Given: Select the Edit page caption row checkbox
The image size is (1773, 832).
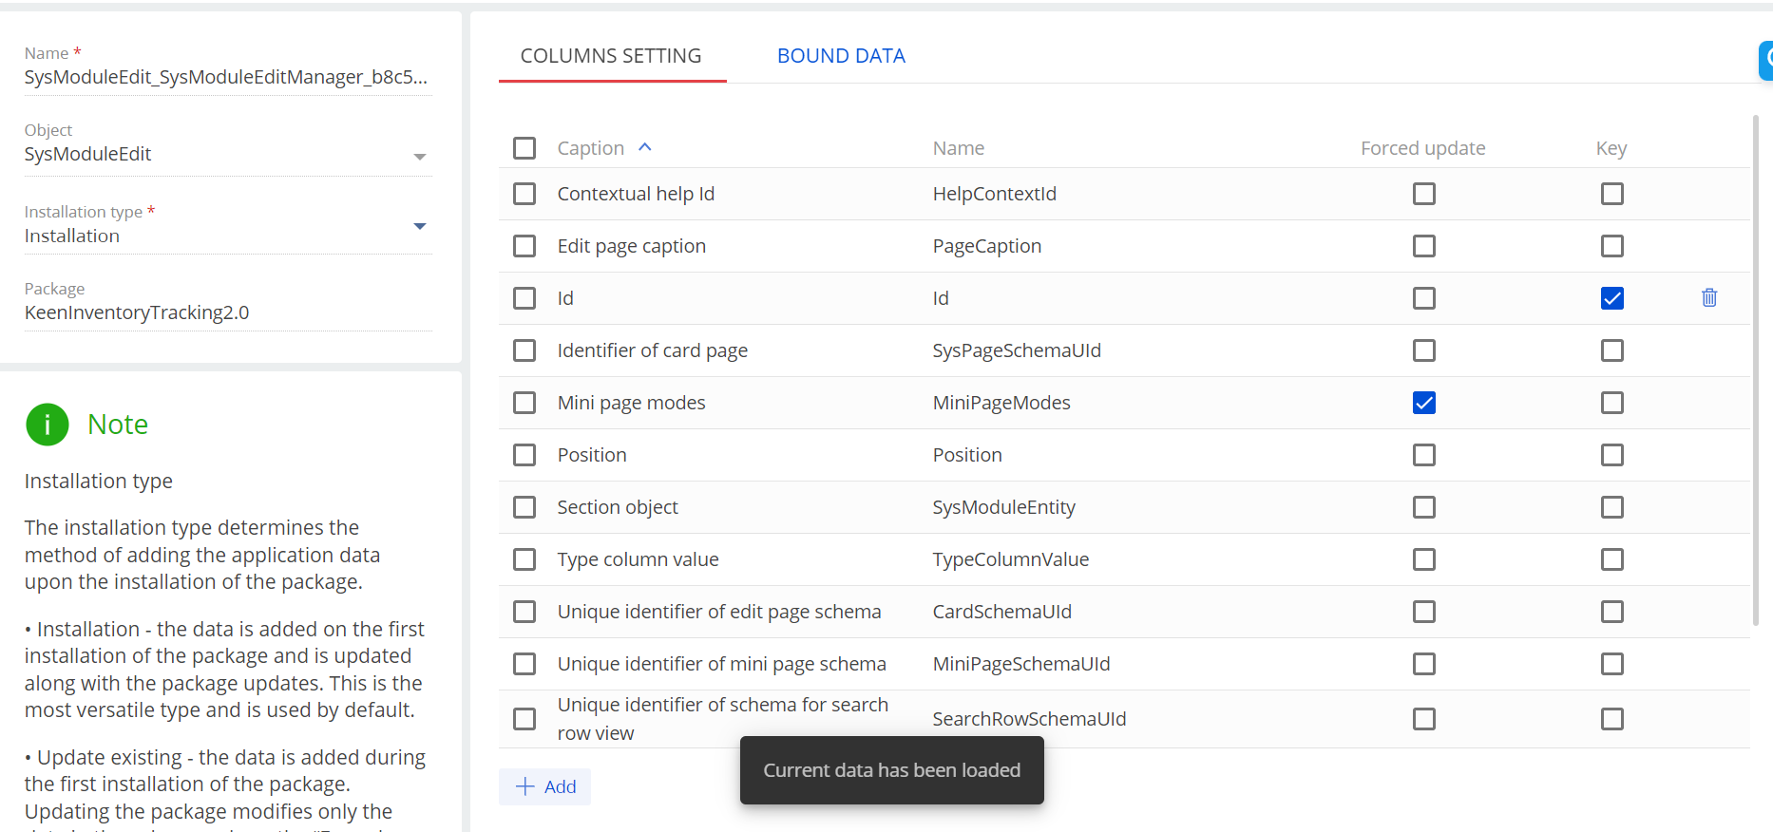Looking at the screenshot, I should click(x=524, y=246).
